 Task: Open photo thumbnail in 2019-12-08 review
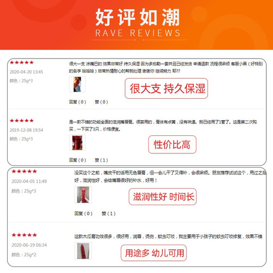pos(77,143)
